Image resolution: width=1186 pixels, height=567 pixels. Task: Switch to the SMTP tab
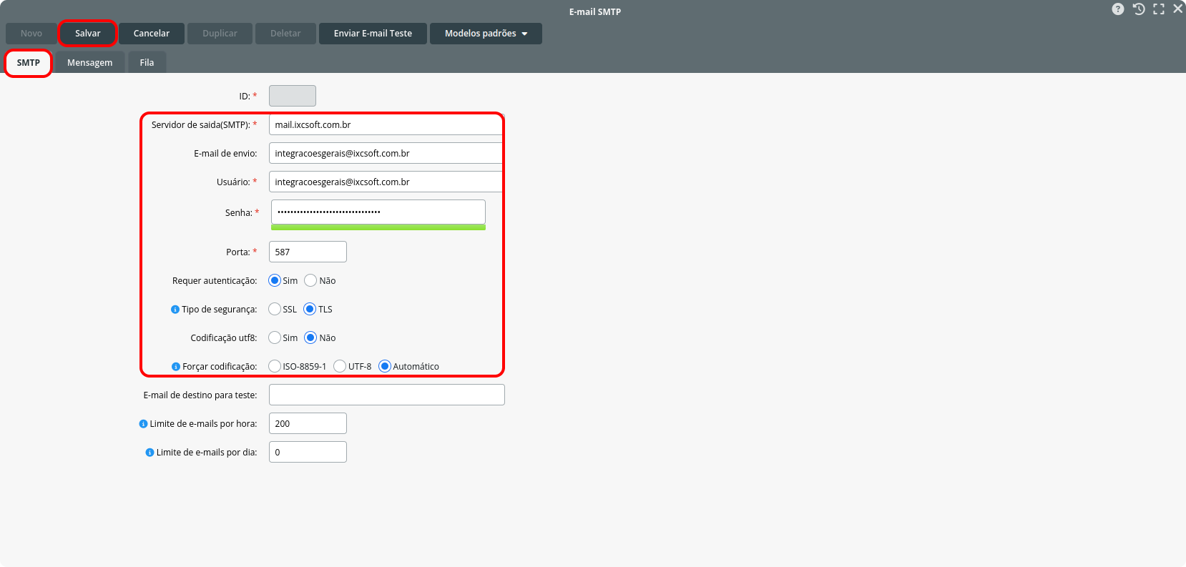coord(29,63)
